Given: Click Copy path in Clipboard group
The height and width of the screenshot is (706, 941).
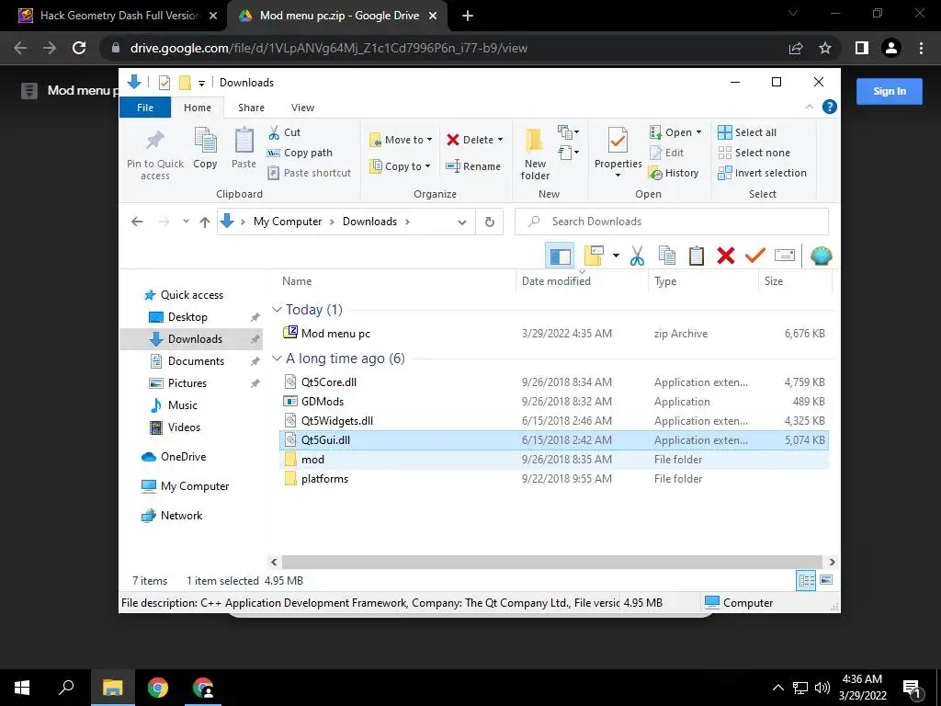Looking at the screenshot, I should pos(300,153).
